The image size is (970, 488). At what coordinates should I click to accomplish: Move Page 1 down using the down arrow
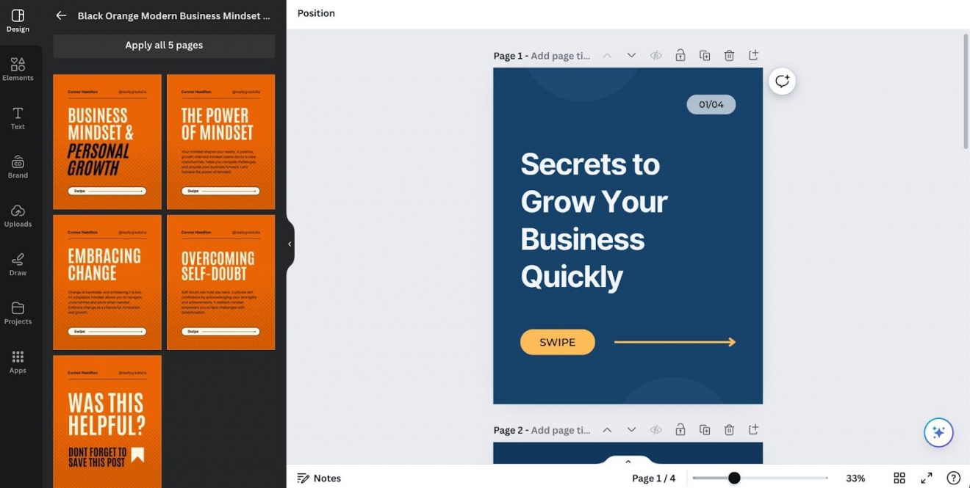pos(630,55)
